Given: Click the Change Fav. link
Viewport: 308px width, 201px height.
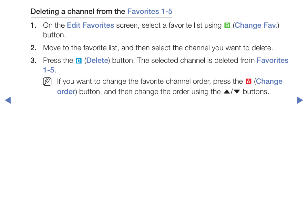Looking at the screenshot, I should (256, 25).
